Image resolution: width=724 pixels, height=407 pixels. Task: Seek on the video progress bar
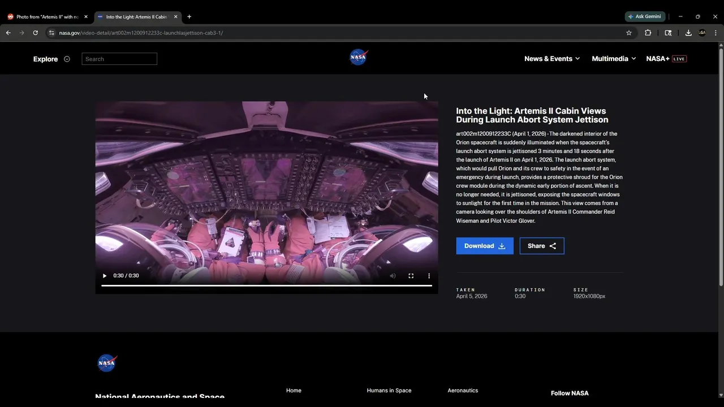266,285
